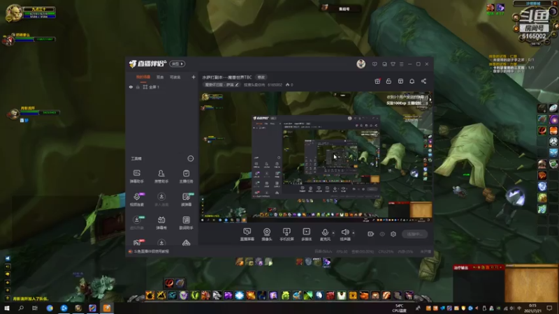
Task: Expand the danmaku overlay arrow in preview
Action: coord(430,100)
